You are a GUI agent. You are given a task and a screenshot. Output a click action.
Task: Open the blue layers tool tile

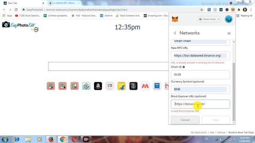[x=86, y=86]
